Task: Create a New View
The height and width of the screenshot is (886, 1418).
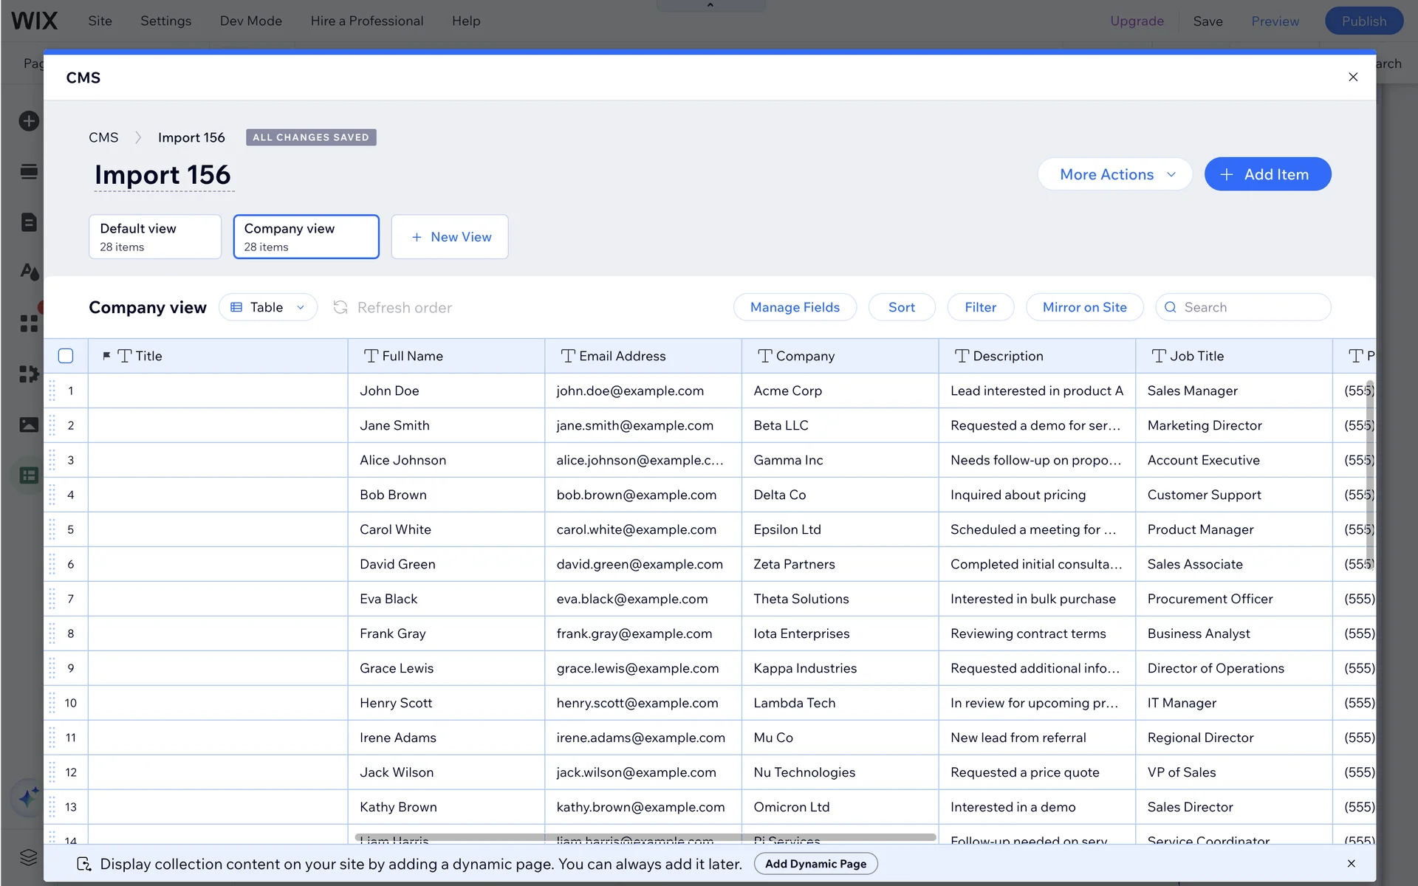Action: coord(450,236)
